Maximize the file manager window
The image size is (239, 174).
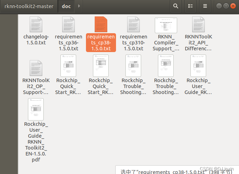coord(226,6)
